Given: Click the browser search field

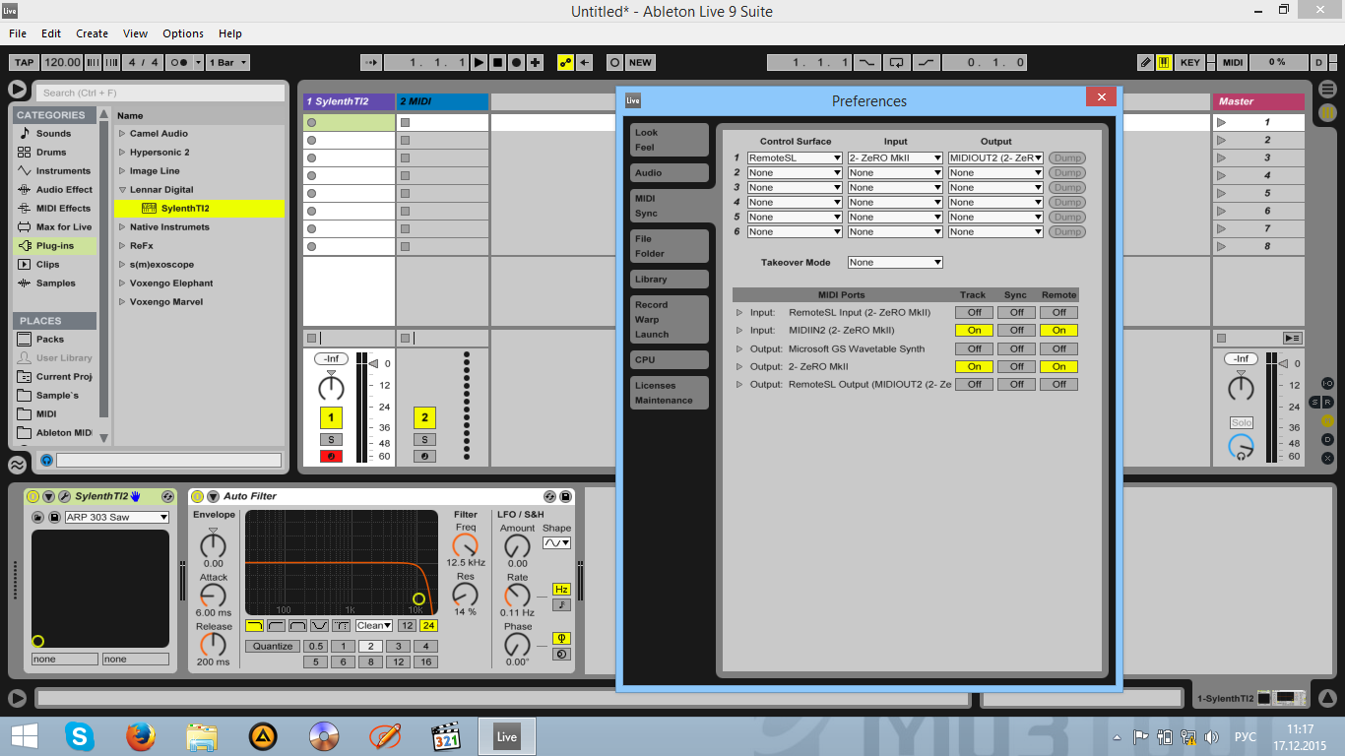Looking at the screenshot, I should click(x=162, y=93).
